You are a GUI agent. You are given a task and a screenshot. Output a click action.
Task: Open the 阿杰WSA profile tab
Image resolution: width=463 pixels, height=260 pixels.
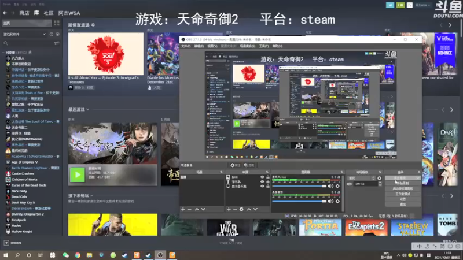pos(69,13)
